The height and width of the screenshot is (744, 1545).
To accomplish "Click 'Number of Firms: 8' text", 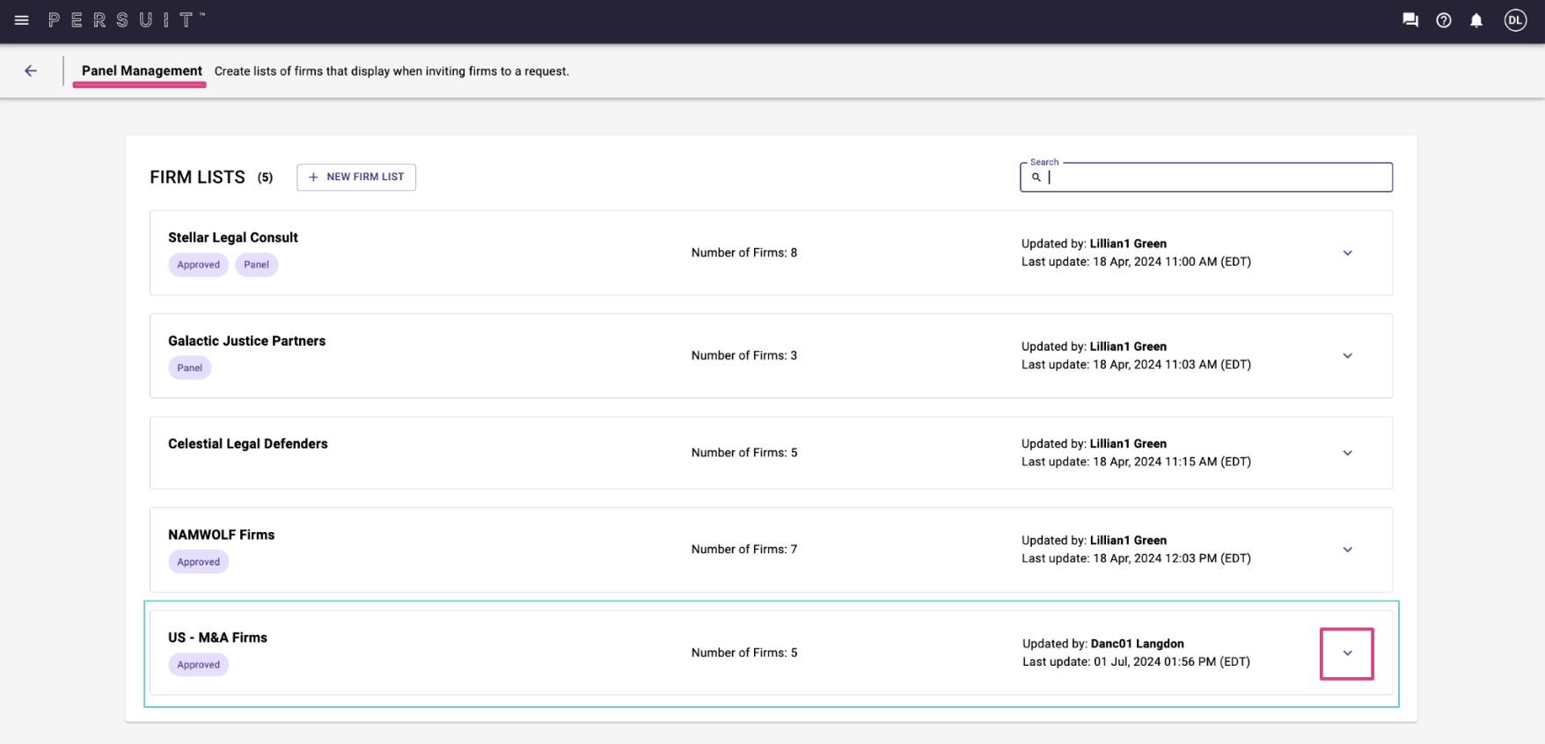I will 744,252.
